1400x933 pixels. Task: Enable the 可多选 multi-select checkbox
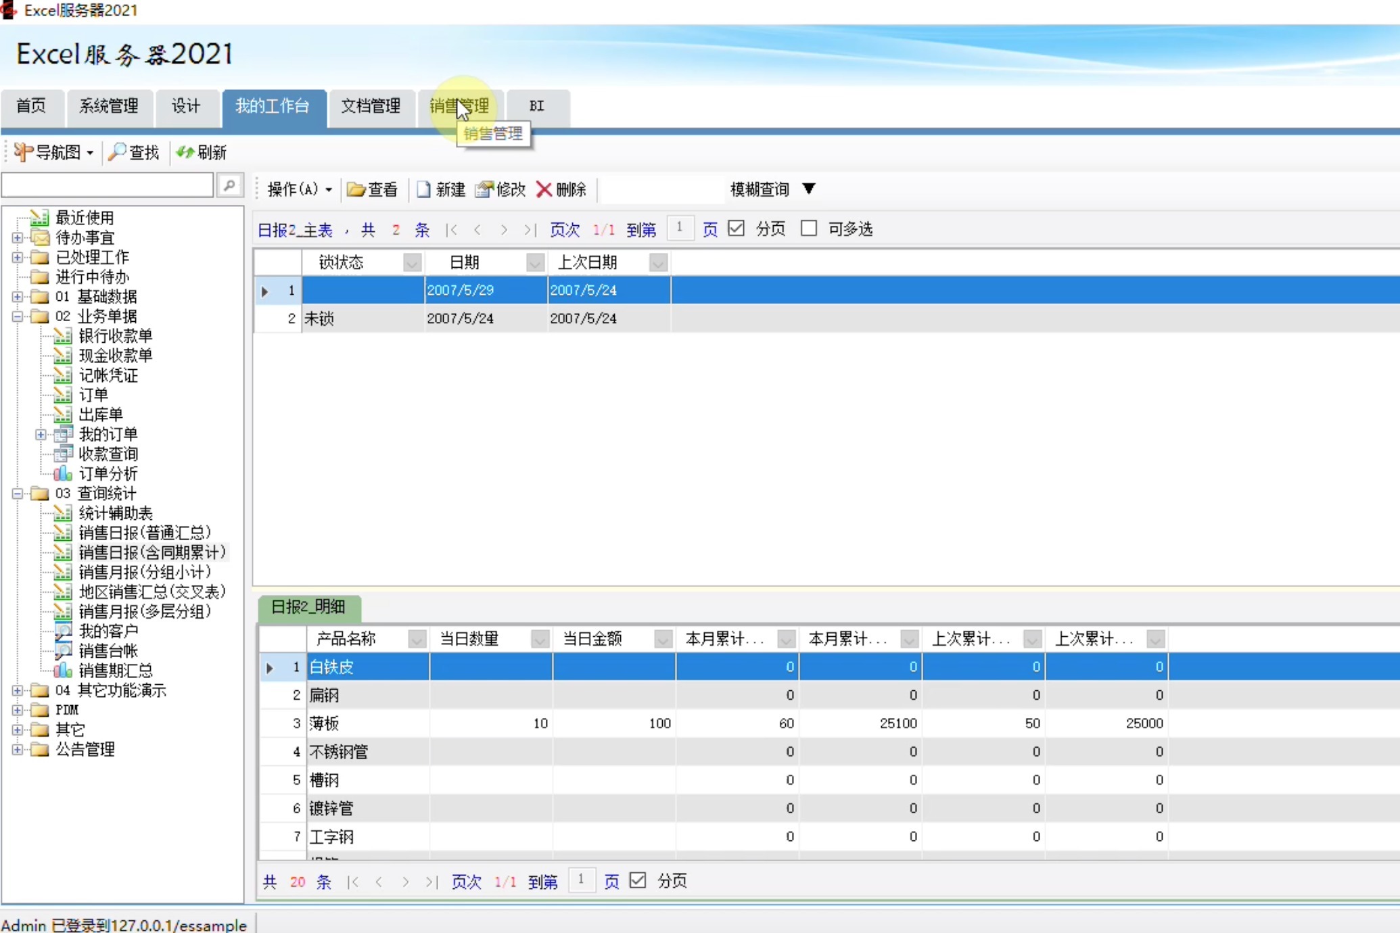point(809,228)
